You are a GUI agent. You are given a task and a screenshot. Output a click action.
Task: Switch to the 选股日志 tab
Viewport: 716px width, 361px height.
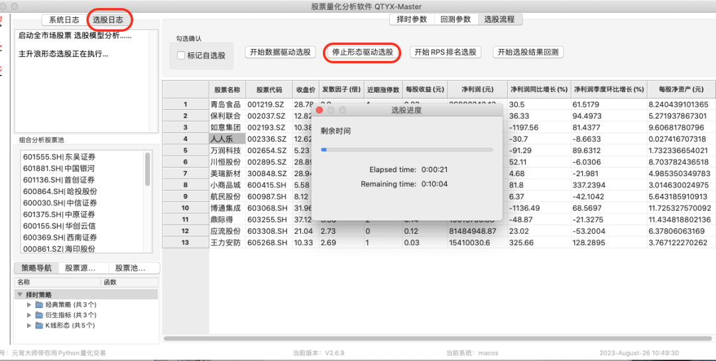107,20
